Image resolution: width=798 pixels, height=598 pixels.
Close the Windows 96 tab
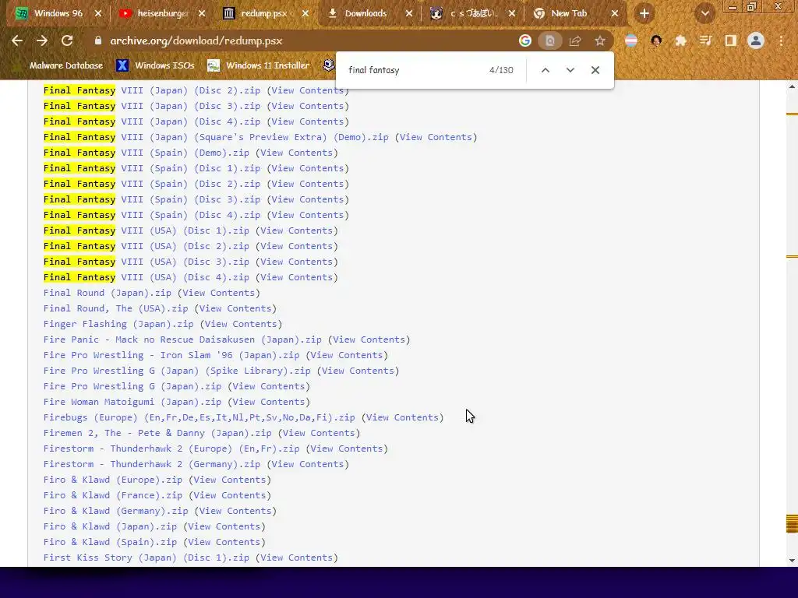pos(98,14)
